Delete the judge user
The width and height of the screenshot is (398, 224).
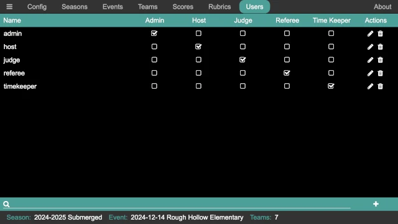click(380, 60)
